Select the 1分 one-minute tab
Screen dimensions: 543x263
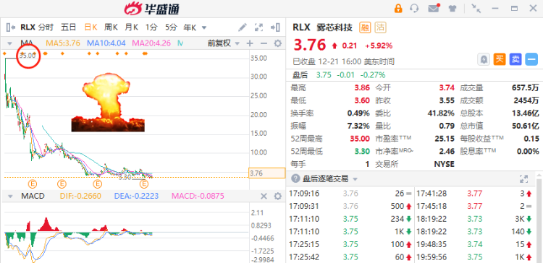click(151, 27)
